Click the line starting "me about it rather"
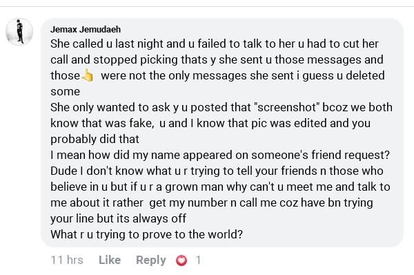Screen dimensions: 414x275 tap(212, 203)
